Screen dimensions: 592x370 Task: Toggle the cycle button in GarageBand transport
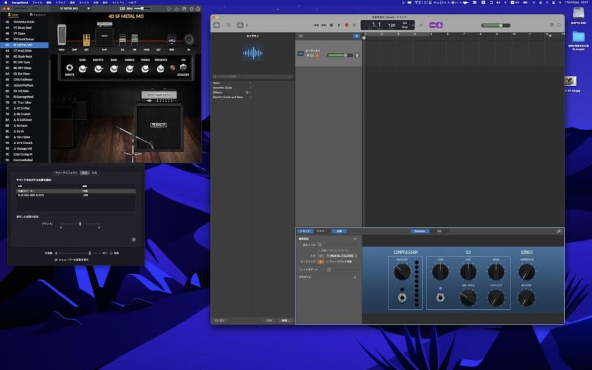click(x=354, y=25)
